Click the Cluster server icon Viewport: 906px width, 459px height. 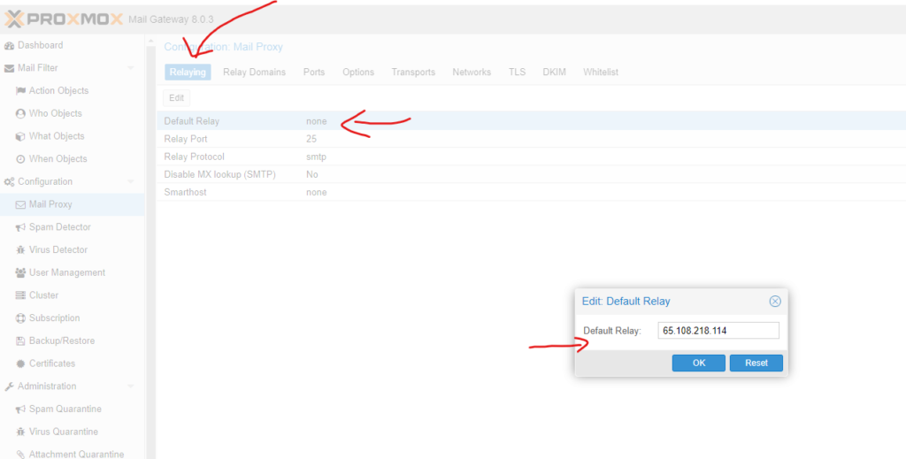pos(20,295)
